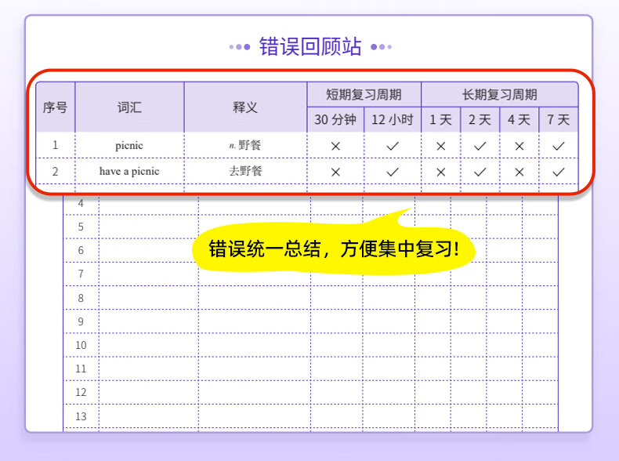619x461 pixels.
Task: Click the 1 天 cross mark in the picnic row
Action: (x=440, y=146)
